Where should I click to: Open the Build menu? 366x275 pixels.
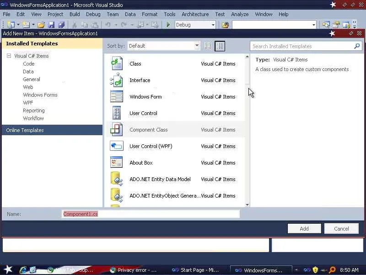pyautogui.click(x=75, y=14)
